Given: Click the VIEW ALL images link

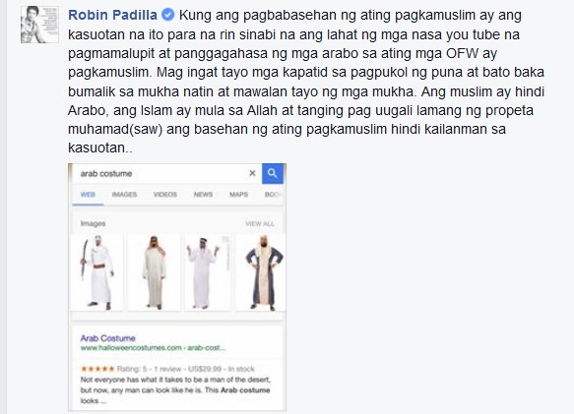Looking at the screenshot, I should point(260,224).
